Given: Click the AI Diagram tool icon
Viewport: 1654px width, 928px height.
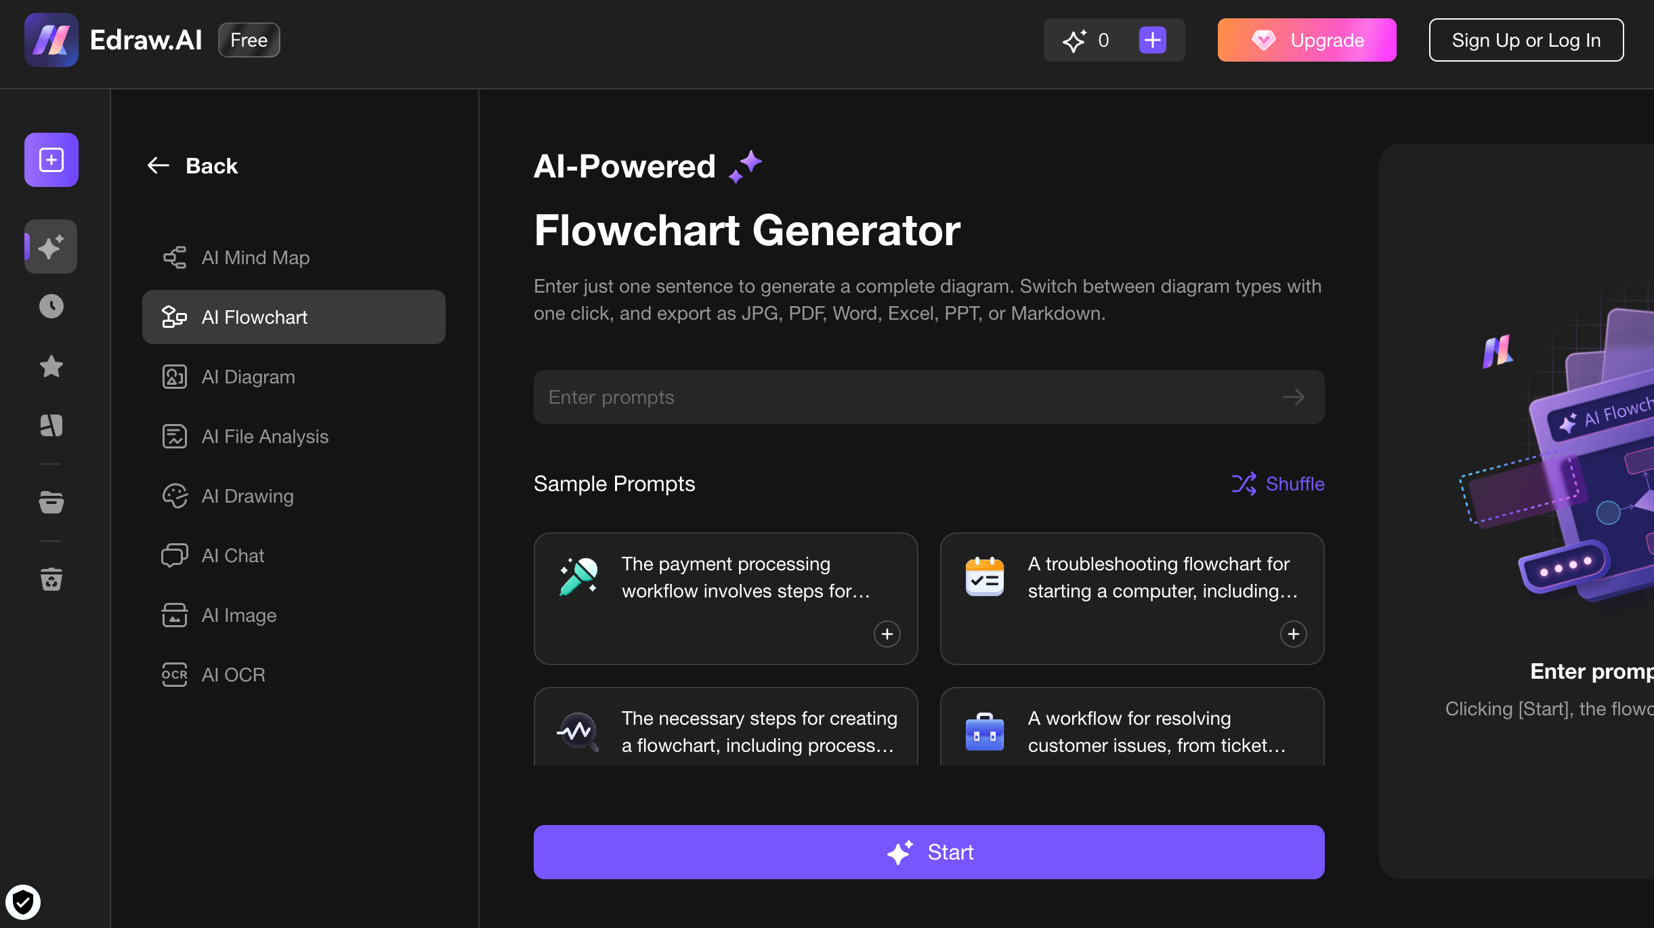Looking at the screenshot, I should [x=174, y=375].
